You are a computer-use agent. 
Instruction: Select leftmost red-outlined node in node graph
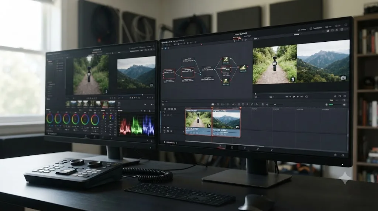point(169,74)
